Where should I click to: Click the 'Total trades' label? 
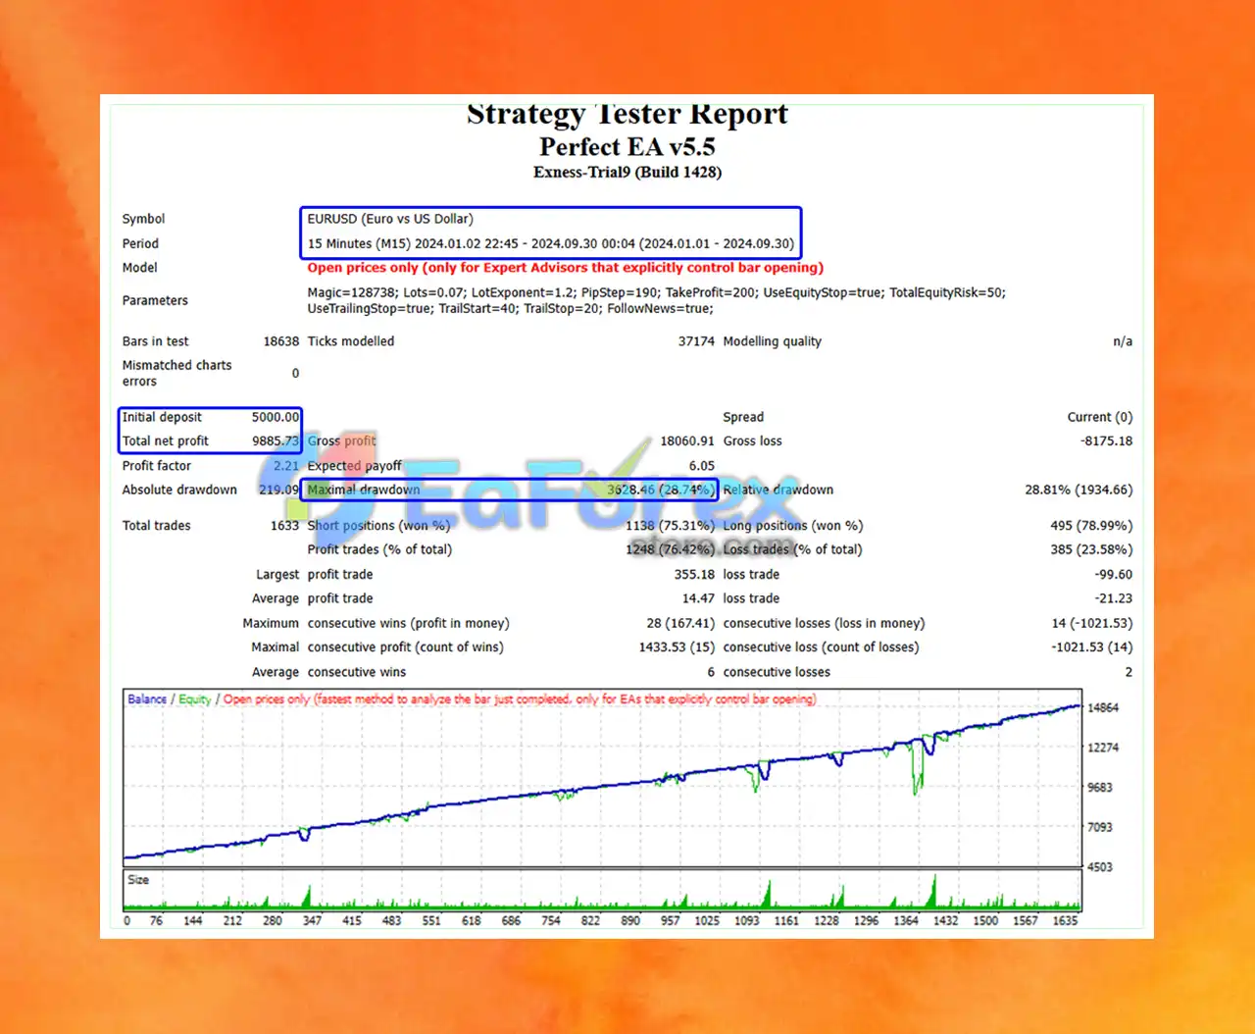(156, 526)
